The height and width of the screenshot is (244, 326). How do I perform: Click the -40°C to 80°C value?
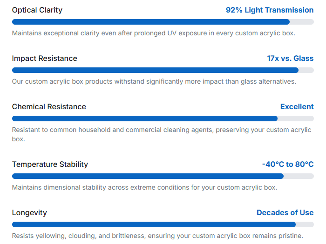point(288,164)
